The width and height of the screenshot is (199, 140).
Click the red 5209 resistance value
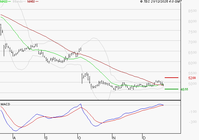coord(192,78)
